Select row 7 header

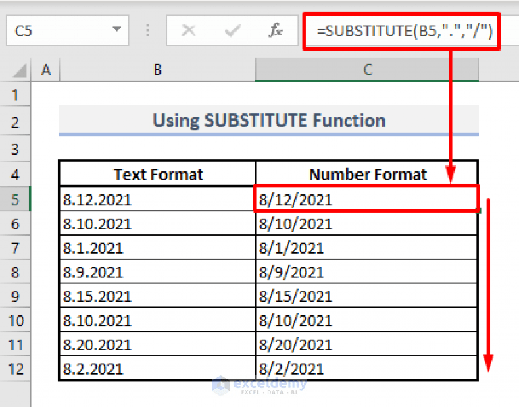[x=16, y=248]
